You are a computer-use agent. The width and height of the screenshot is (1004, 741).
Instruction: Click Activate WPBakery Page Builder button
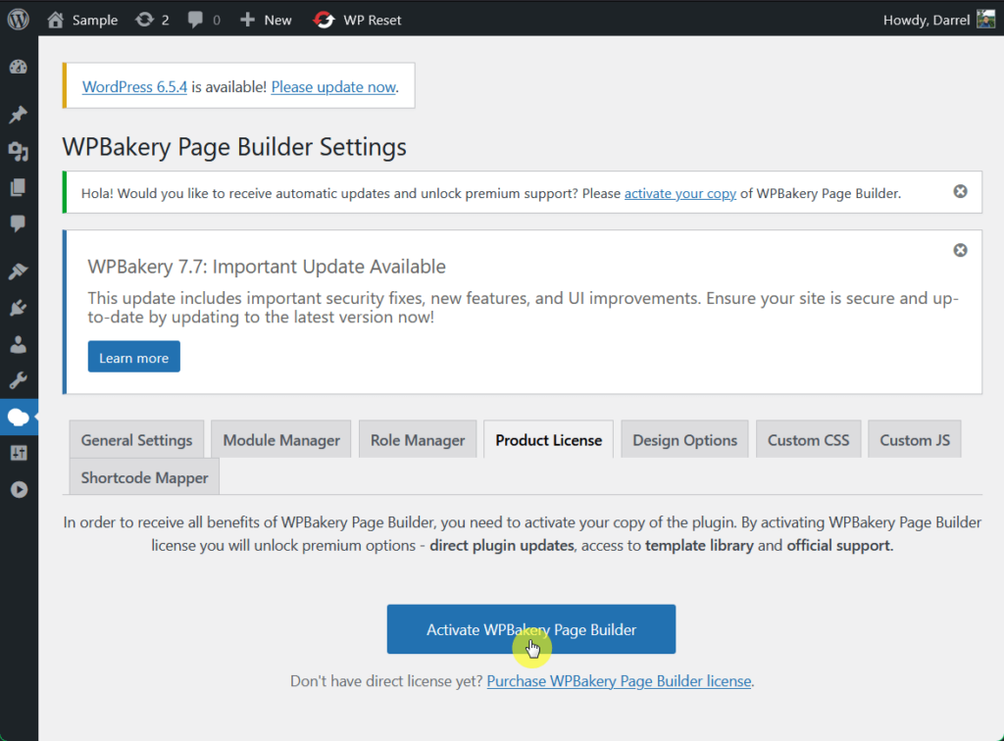(x=530, y=629)
